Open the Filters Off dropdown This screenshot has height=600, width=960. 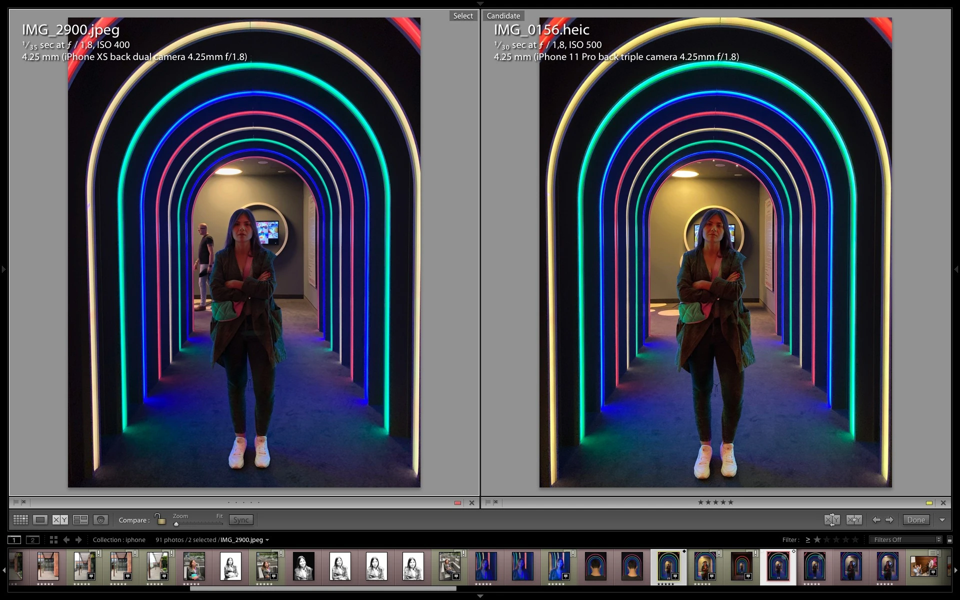[x=905, y=540]
